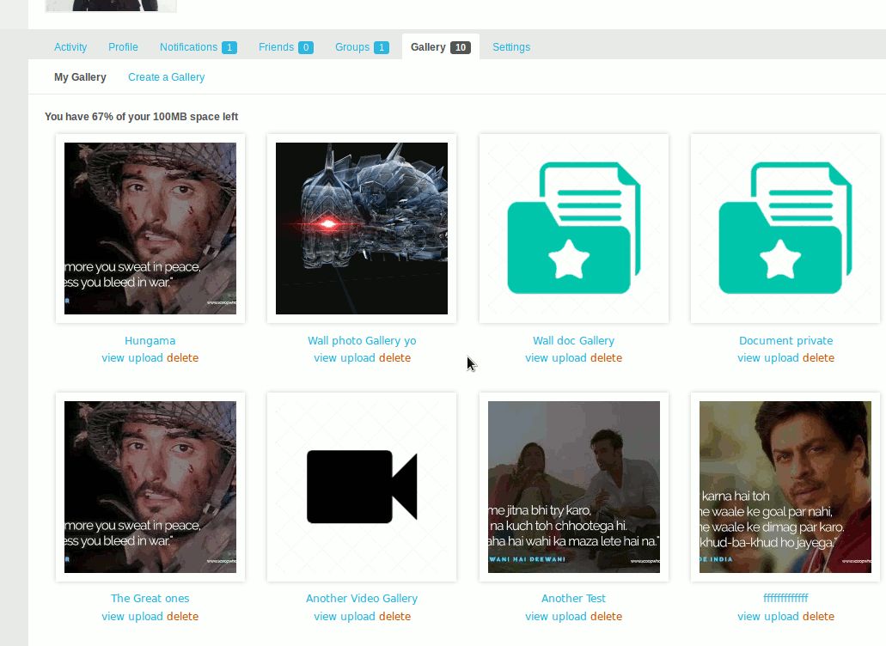Open the ffffffffffffff gallery thumbnail

click(x=785, y=487)
